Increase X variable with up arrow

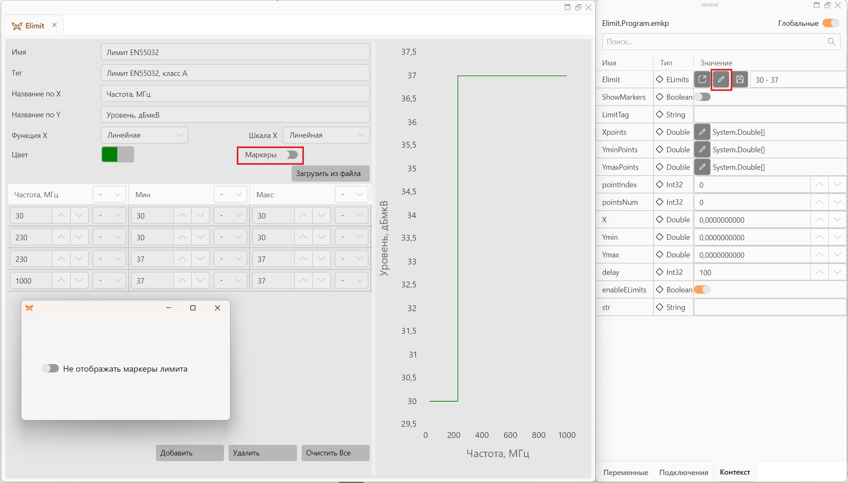coord(820,219)
